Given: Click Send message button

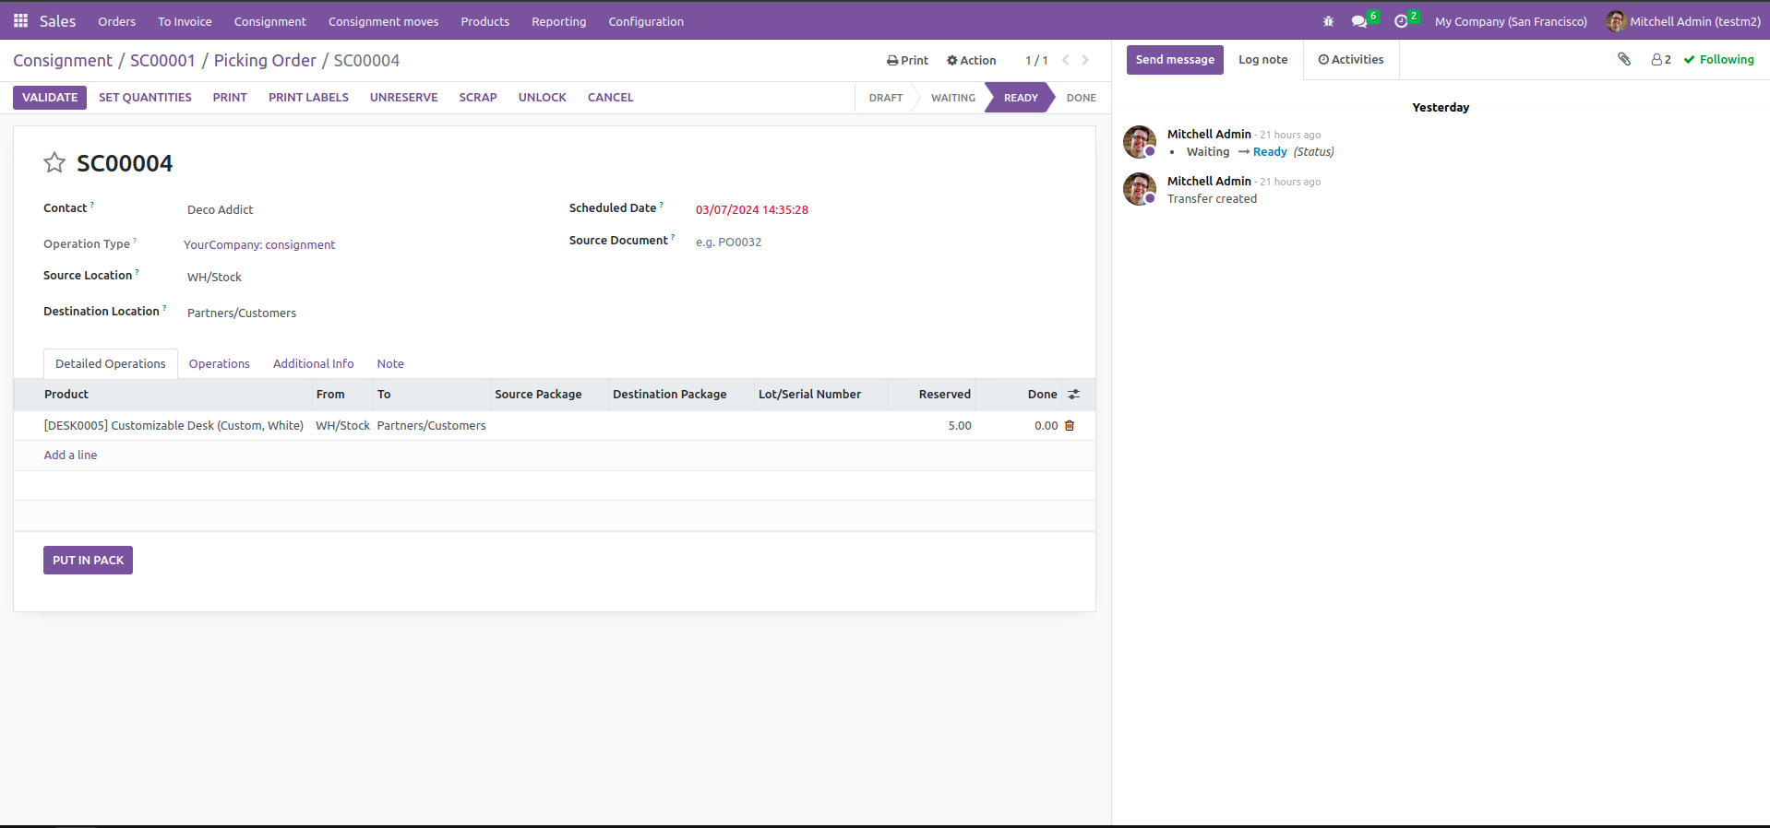Looking at the screenshot, I should [x=1175, y=60].
